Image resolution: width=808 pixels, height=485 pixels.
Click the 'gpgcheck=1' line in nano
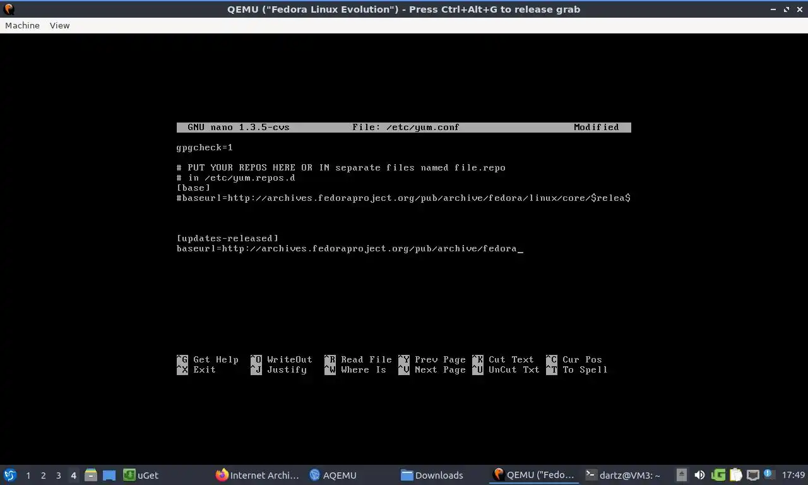(205, 147)
